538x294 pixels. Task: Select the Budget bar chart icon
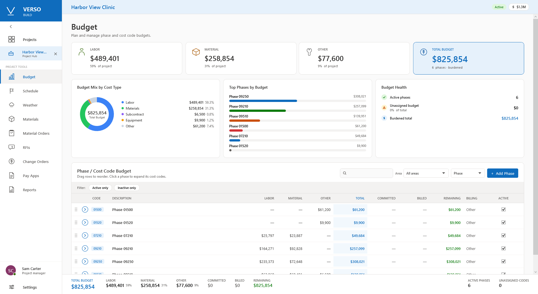click(x=12, y=77)
